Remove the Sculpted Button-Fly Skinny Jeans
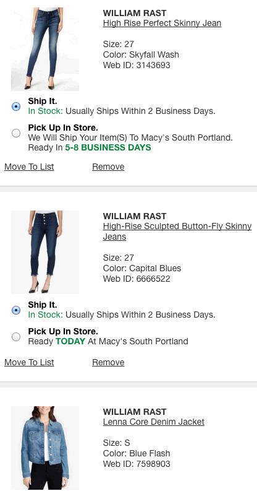The image size is (257, 491). [108, 363]
